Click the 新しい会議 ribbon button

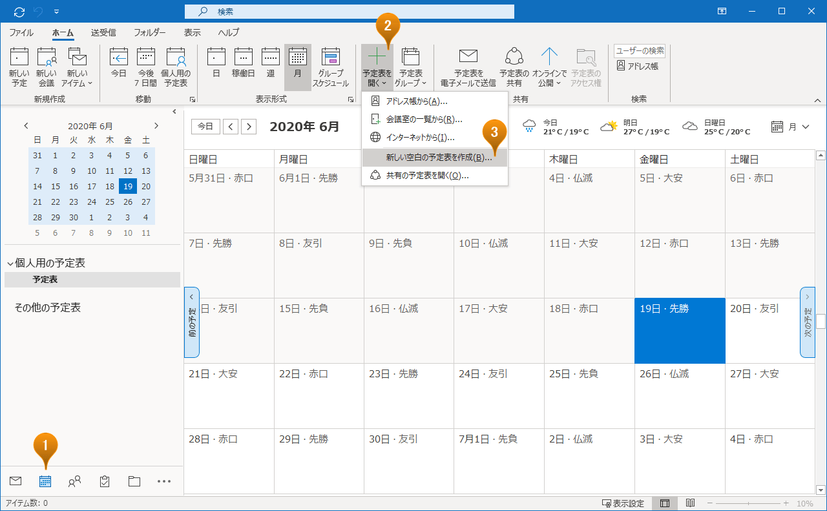pyautogui.click(x=46, y=67)
